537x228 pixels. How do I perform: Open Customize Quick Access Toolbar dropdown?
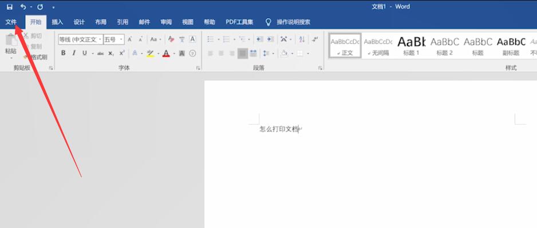[53, 7]
